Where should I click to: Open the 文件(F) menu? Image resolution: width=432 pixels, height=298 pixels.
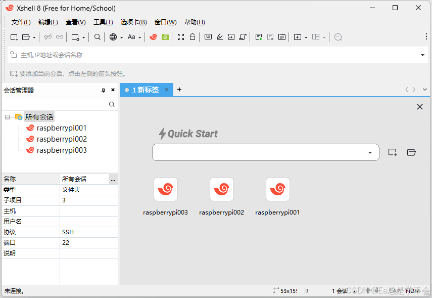pyautogui.click(x=21, y=22)
